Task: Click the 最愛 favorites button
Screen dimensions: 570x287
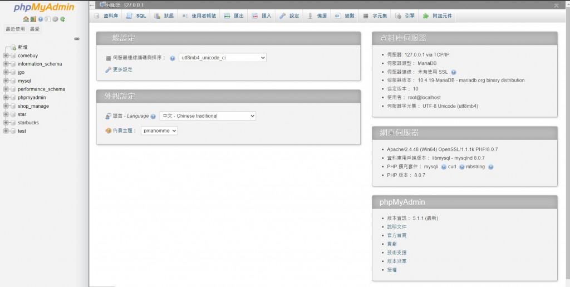Action: coord(35,29)
